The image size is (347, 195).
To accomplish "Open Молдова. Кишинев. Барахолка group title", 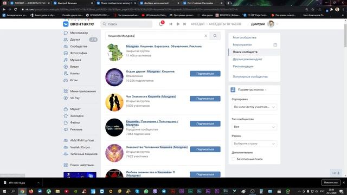I will click(x=164, y=47).
